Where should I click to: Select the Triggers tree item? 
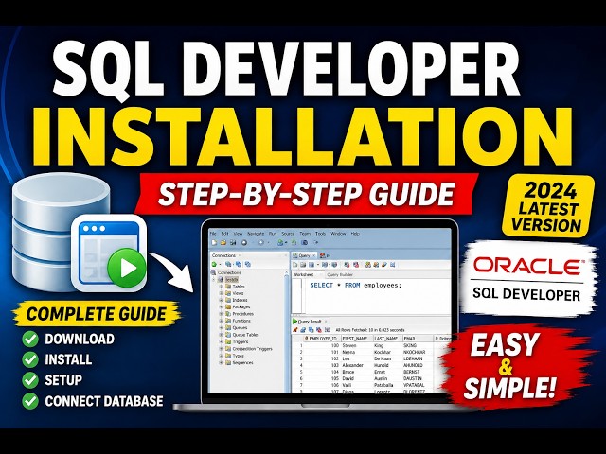(x=241, y=341)
